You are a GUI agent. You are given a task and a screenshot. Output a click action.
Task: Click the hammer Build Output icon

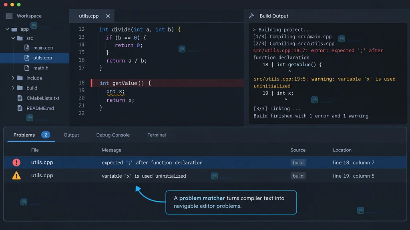coord(251,16)
